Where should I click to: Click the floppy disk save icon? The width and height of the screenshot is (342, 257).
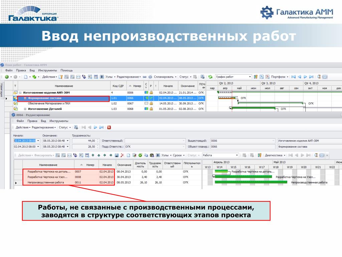point(117,155)
